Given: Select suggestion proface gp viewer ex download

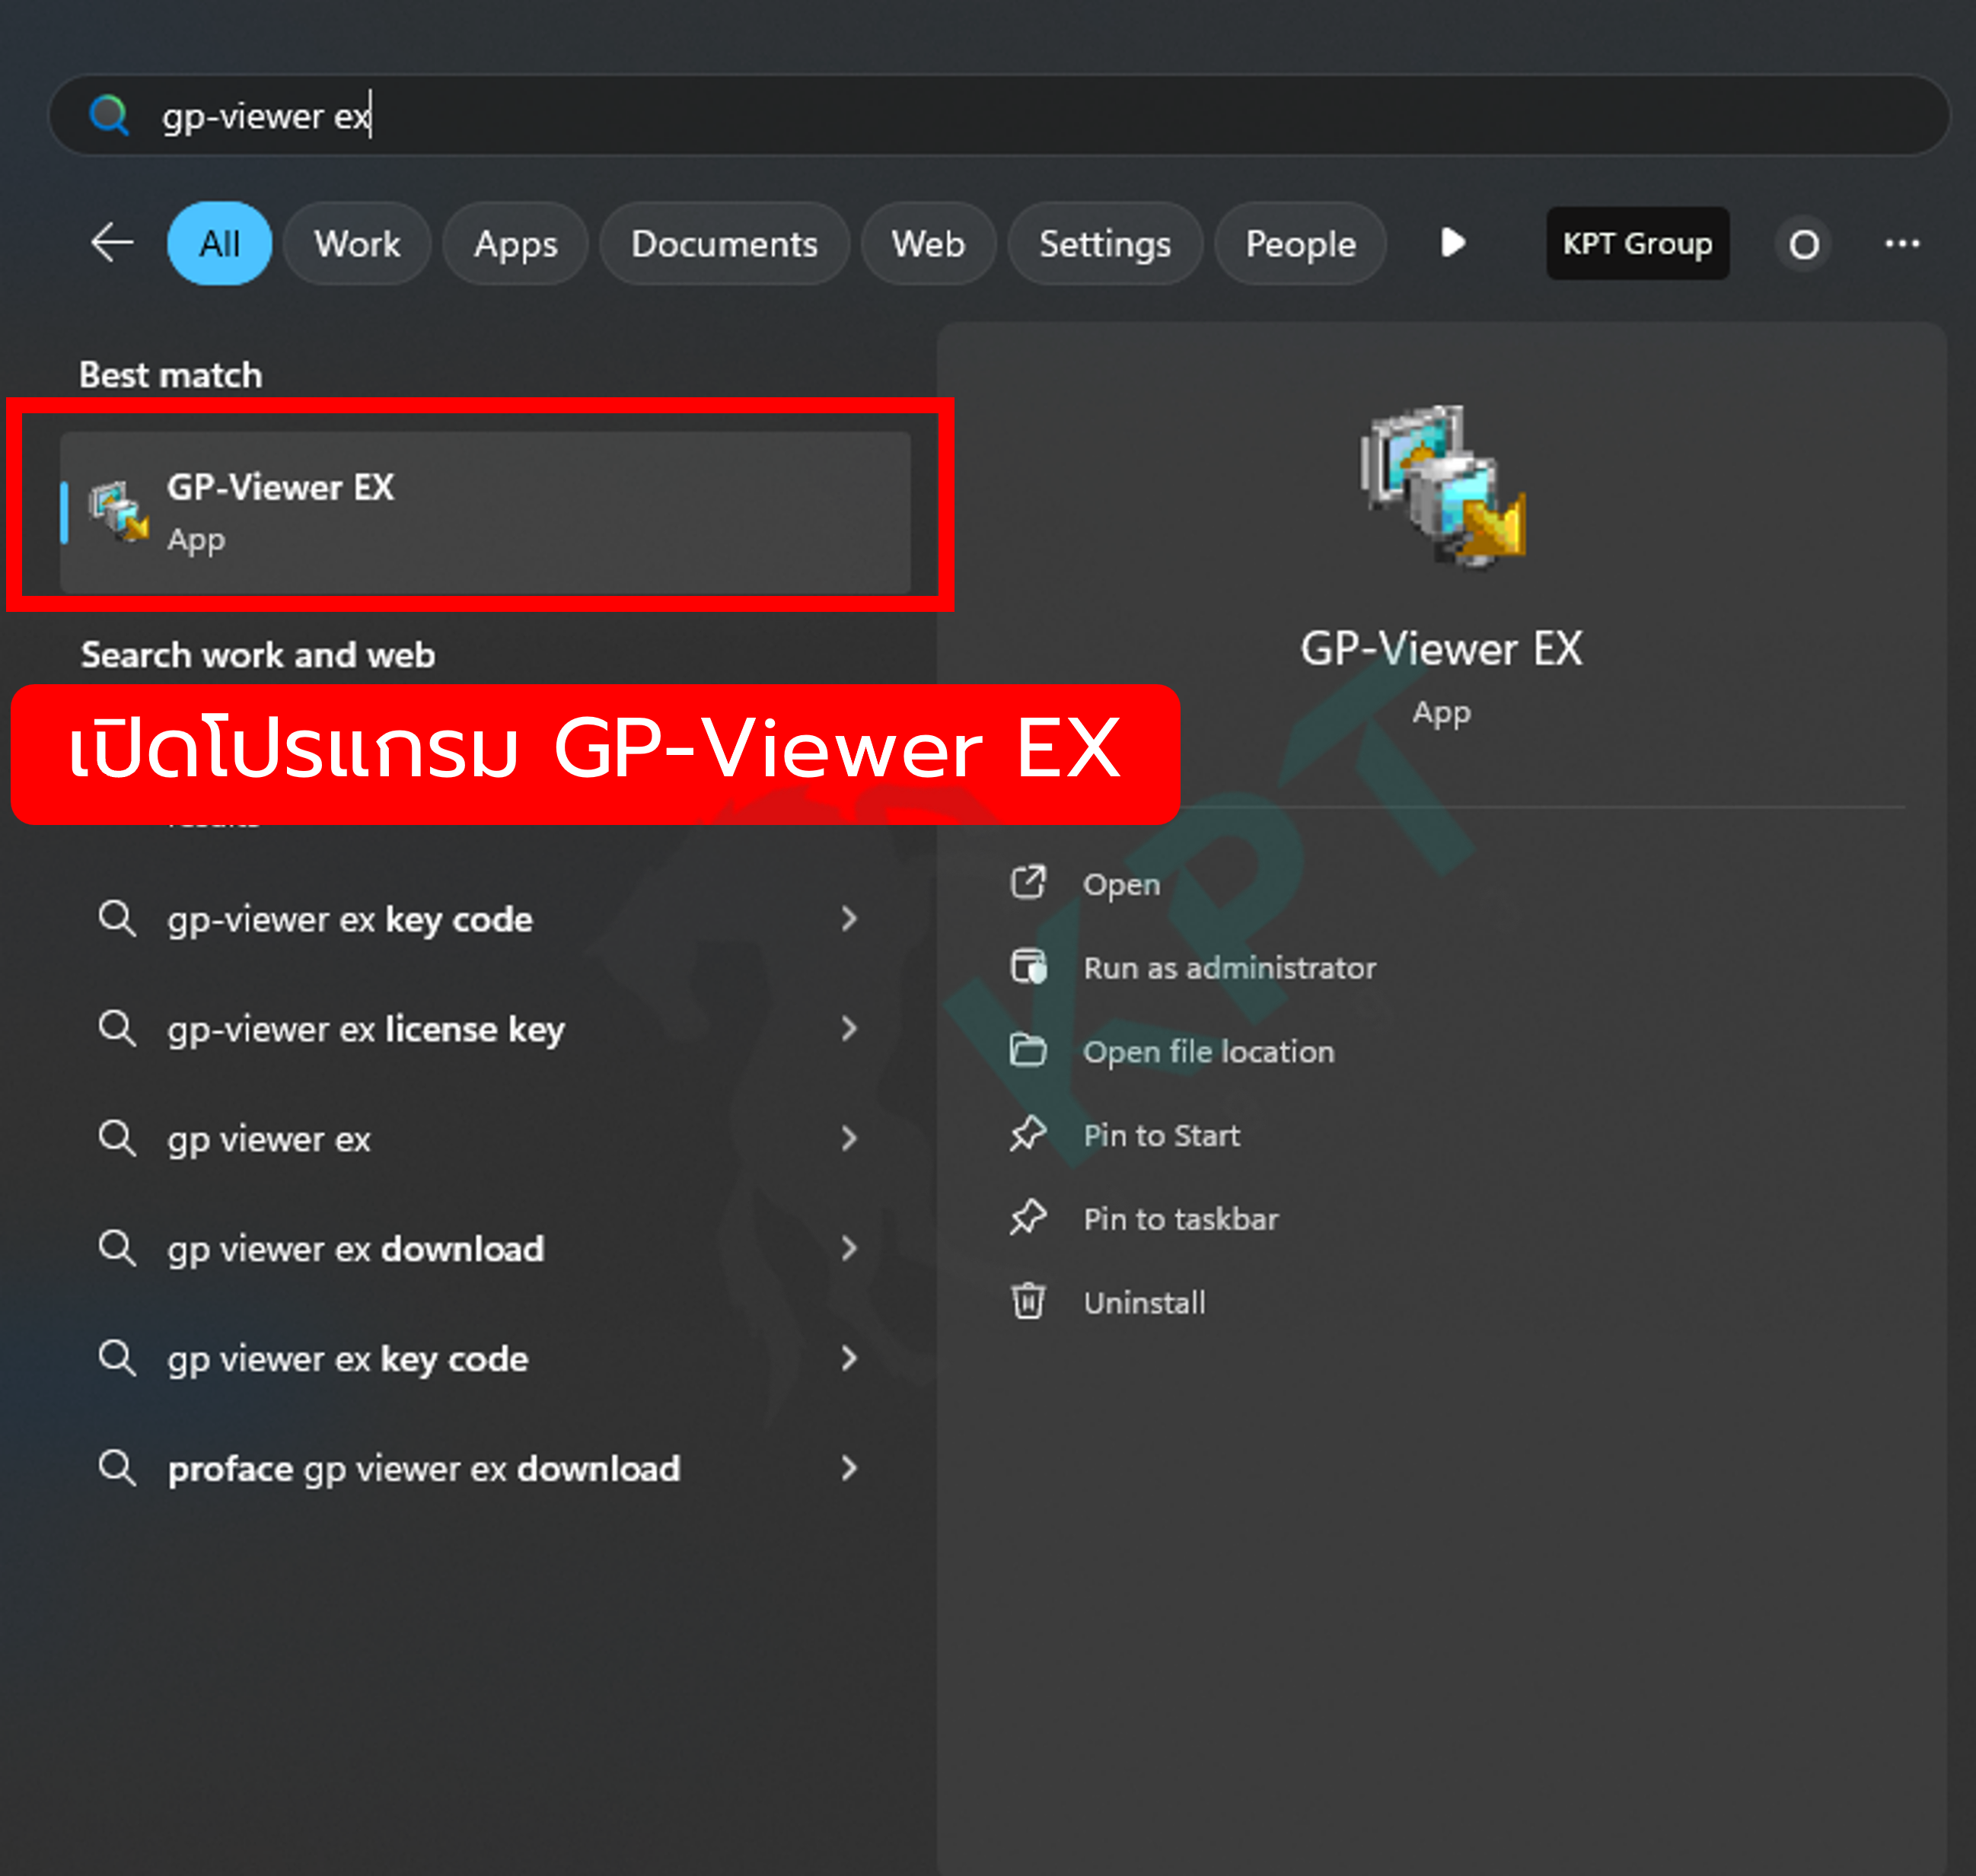Looking at the screenshot, I should click(x=423, y=1469).
